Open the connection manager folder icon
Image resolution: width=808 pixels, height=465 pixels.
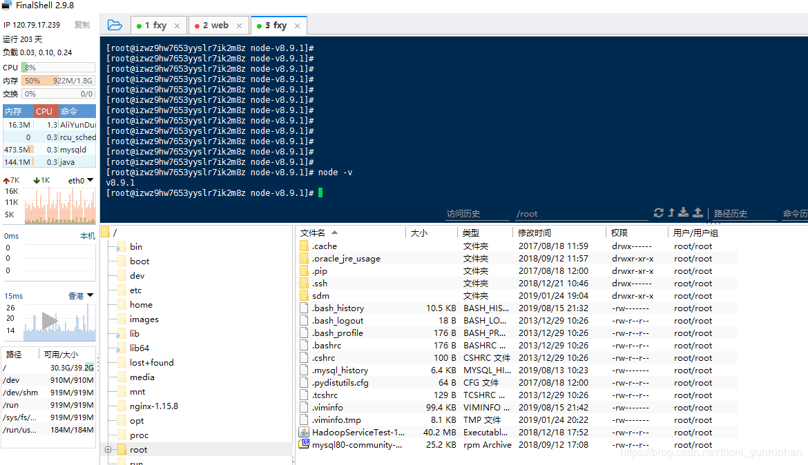coord(115,25)
